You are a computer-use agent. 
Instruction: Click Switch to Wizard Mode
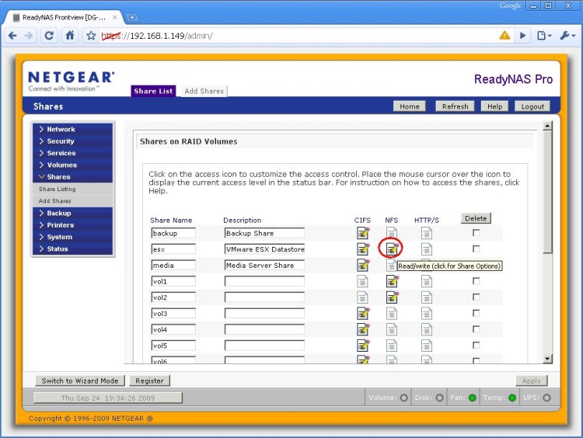point(80,381)
